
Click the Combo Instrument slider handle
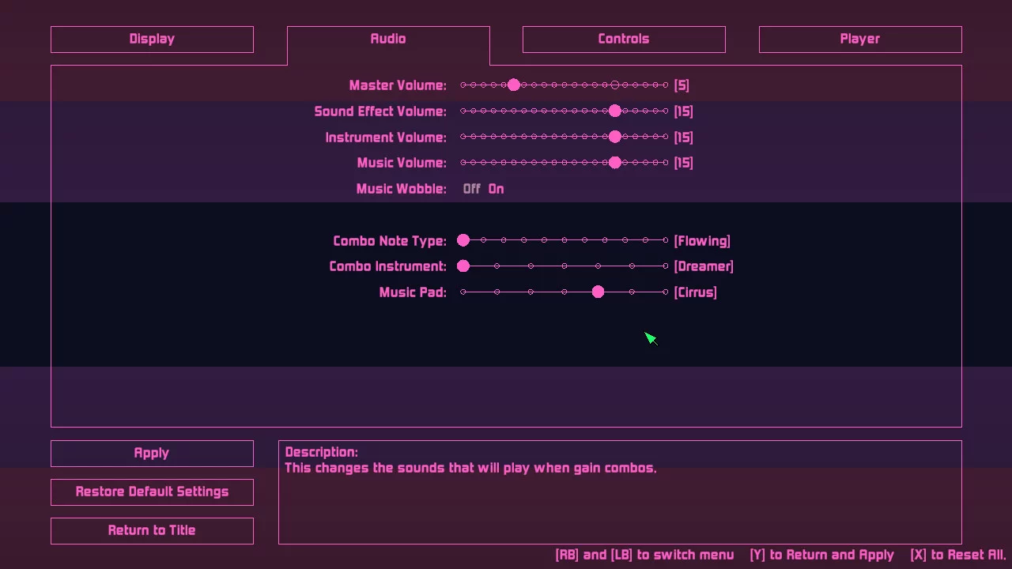click(x=463, y=266)
